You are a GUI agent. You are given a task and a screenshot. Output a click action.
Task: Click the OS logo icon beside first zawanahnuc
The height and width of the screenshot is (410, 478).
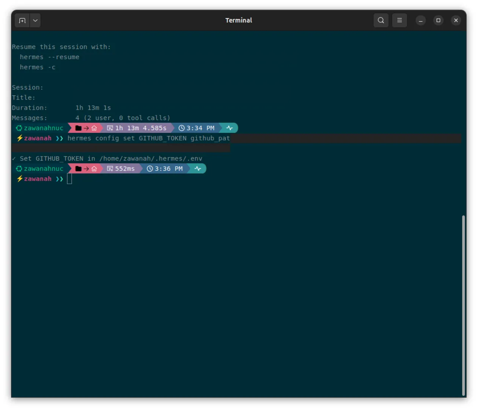(19, 128)
